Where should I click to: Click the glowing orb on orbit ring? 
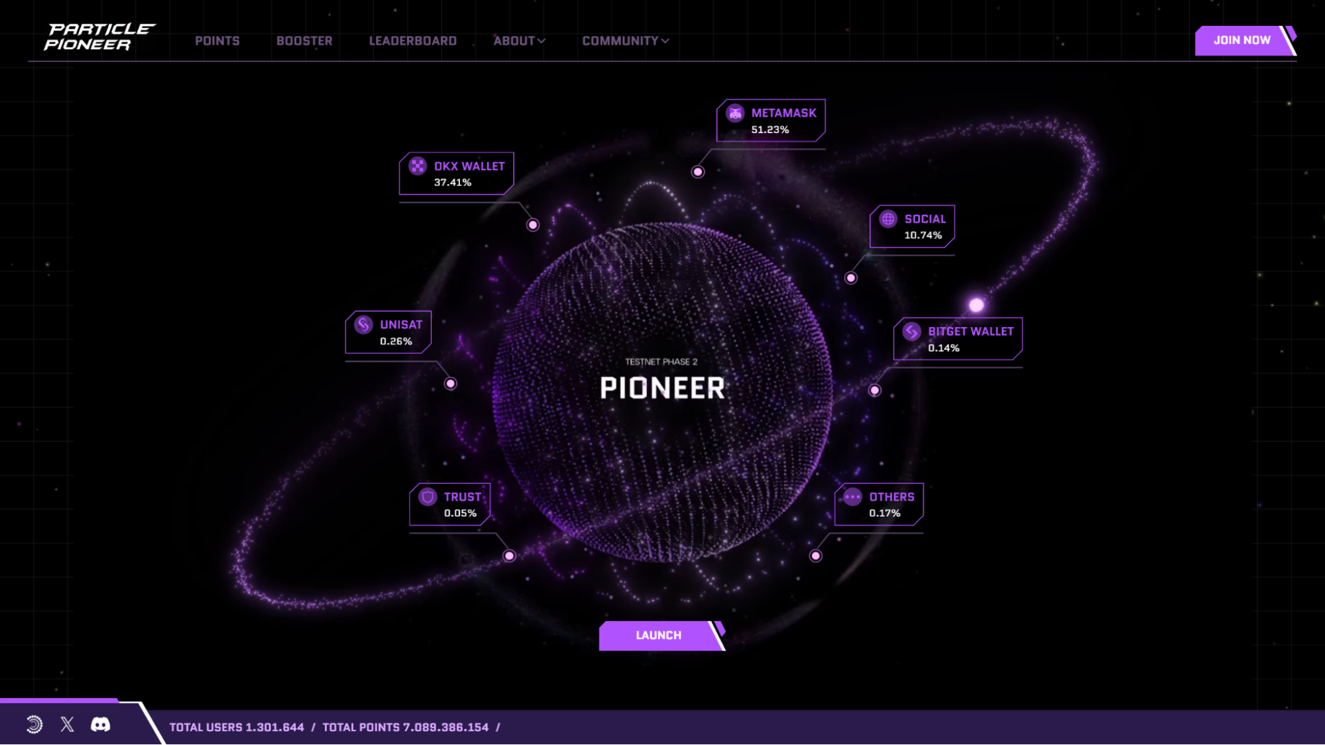click(976, 305)
